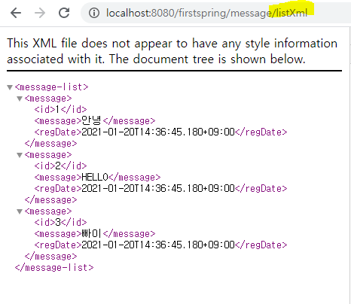This screenshot has width=351, height=304.
Task: Click the 'This XML file does not appear' notice
Action: click(172, 51)
